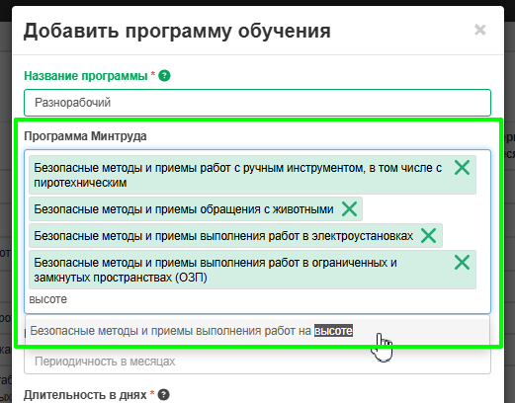Click tag text Безопасные методы обращения с животными
The width and height of the screenshot is (515, 403).
pyautogui.click(x=184, y=209)
